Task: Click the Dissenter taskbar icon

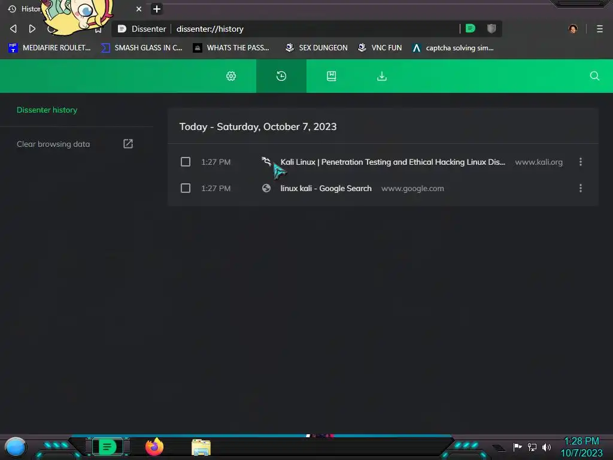Action: coord(108,447)
